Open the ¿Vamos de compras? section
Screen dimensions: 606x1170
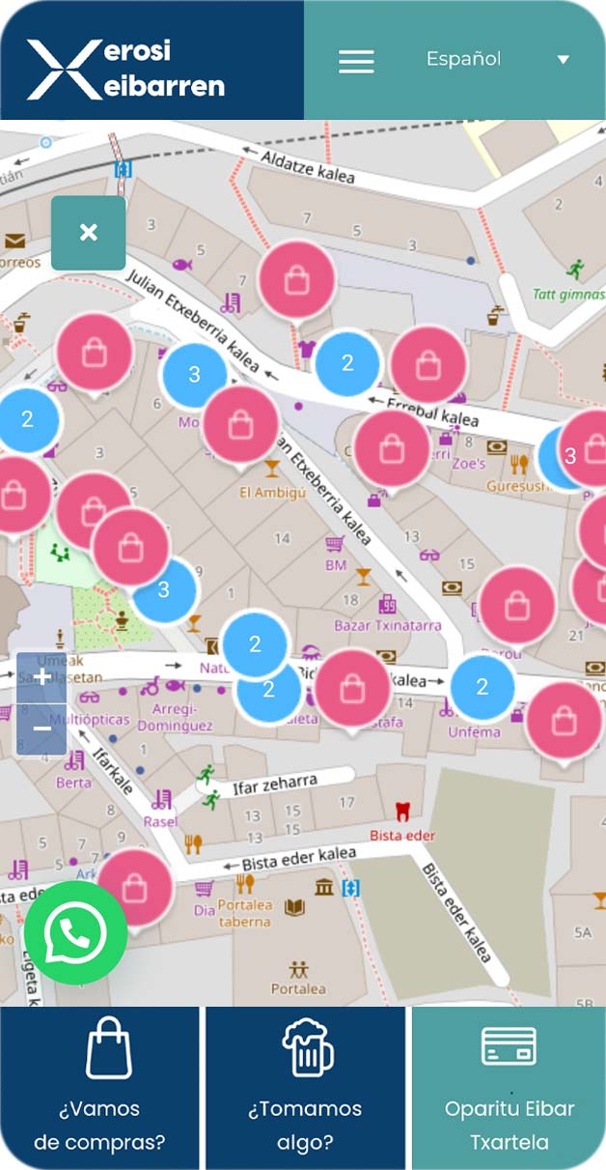click(x=100, y=1088)
